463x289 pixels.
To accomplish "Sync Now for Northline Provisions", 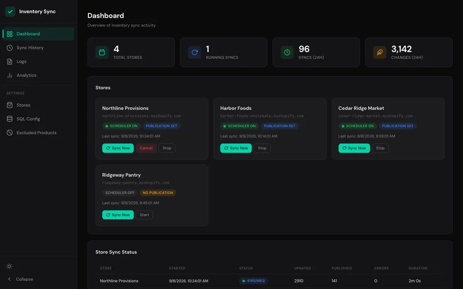I will point(118,148).
